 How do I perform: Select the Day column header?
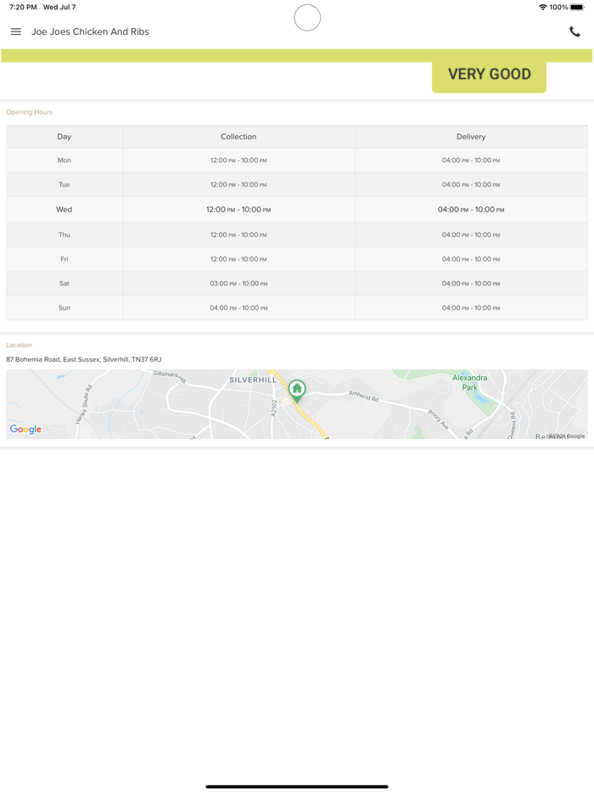(64, 137)
